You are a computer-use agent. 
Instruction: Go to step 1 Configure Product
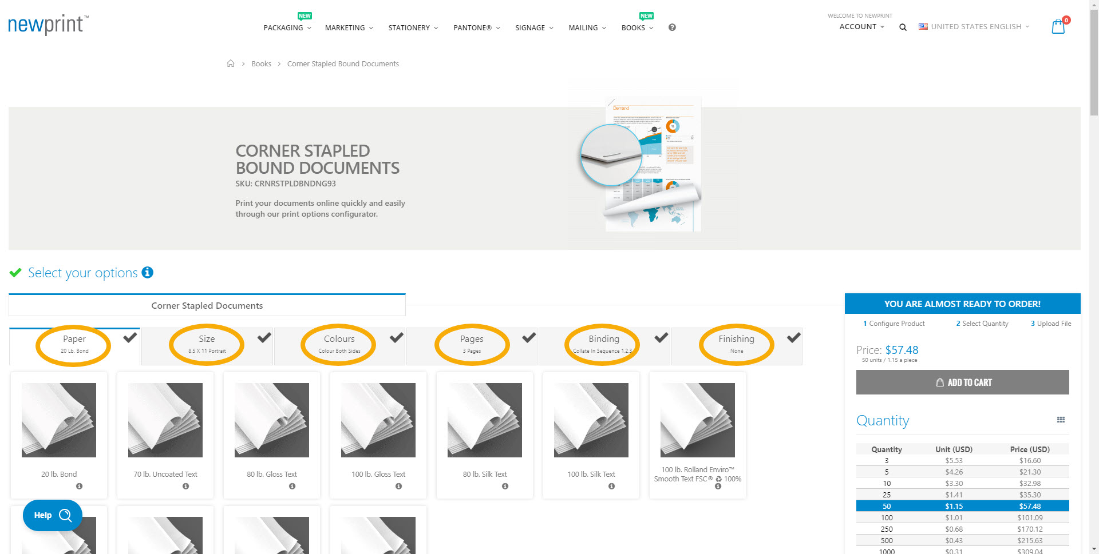coord(894,323)
